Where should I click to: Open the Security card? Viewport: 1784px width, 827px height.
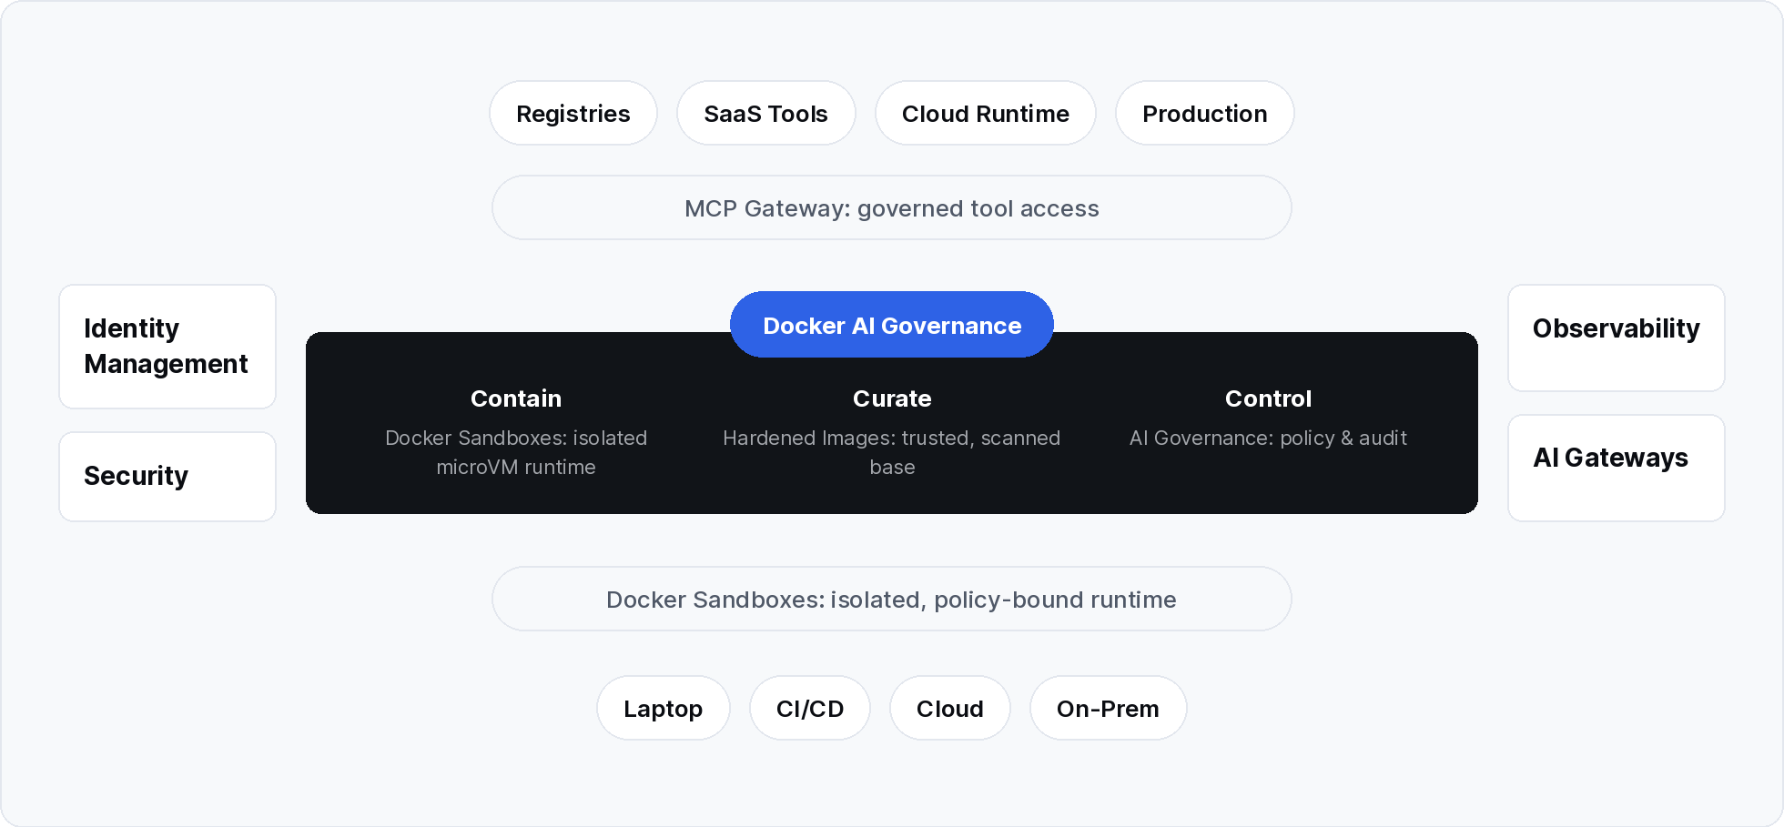point(167,477)
